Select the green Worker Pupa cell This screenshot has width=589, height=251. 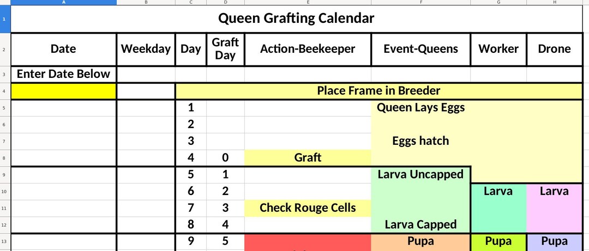[x=498, y=242]
